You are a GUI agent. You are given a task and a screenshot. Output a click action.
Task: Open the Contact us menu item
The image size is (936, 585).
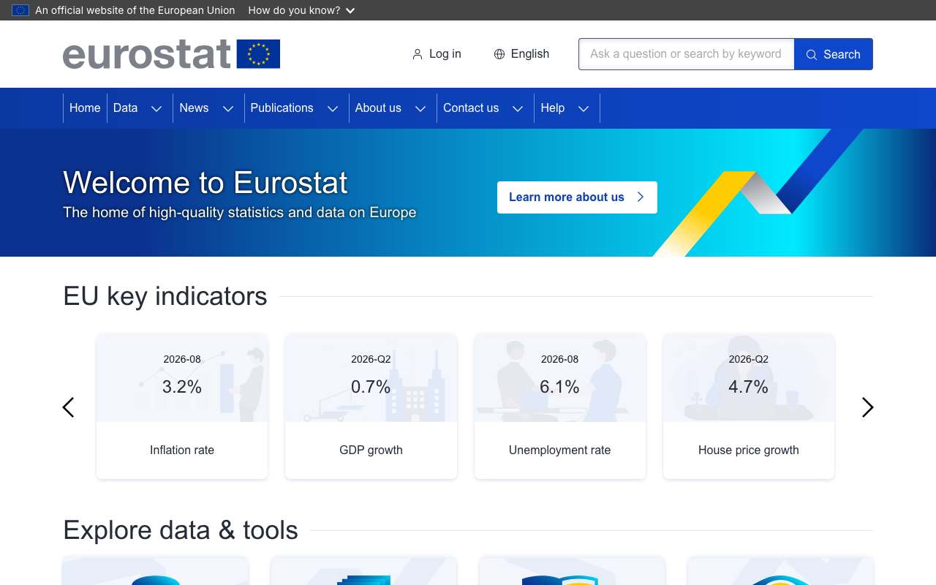coord(471,108)
